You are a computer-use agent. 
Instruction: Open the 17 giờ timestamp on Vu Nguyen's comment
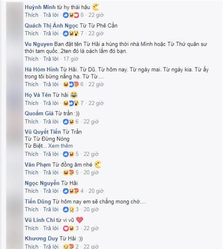click(71, 59)
